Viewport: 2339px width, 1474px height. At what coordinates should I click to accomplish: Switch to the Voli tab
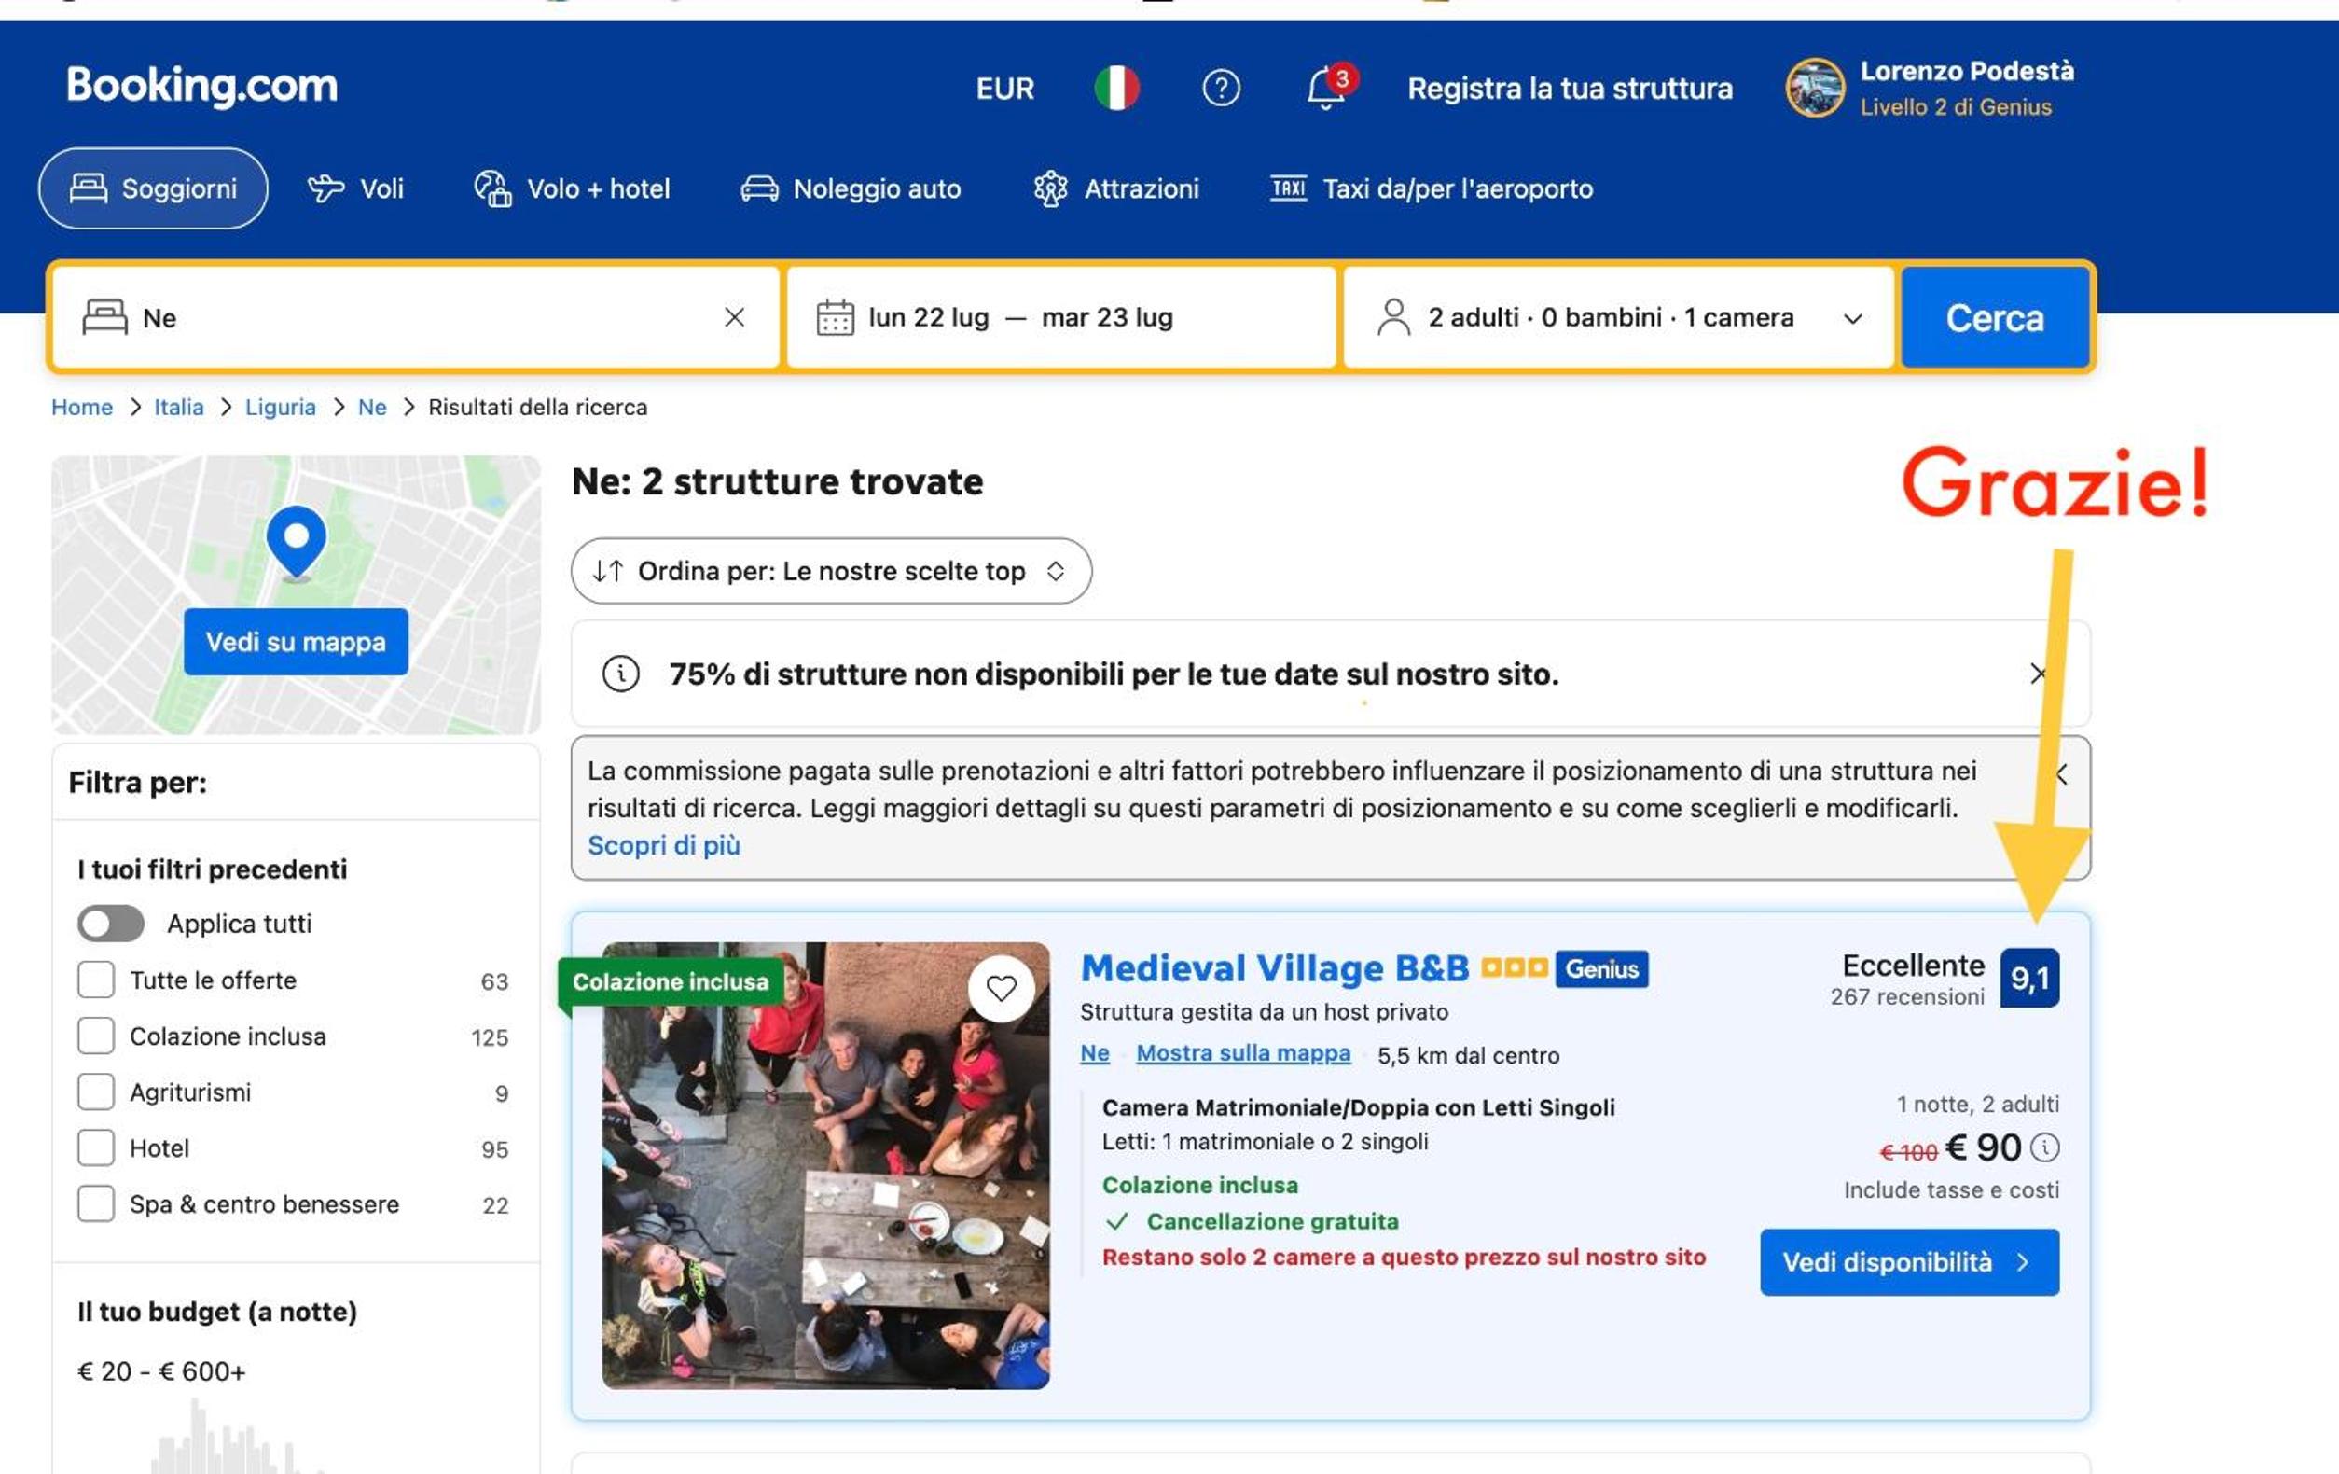(x=355, y=188)
